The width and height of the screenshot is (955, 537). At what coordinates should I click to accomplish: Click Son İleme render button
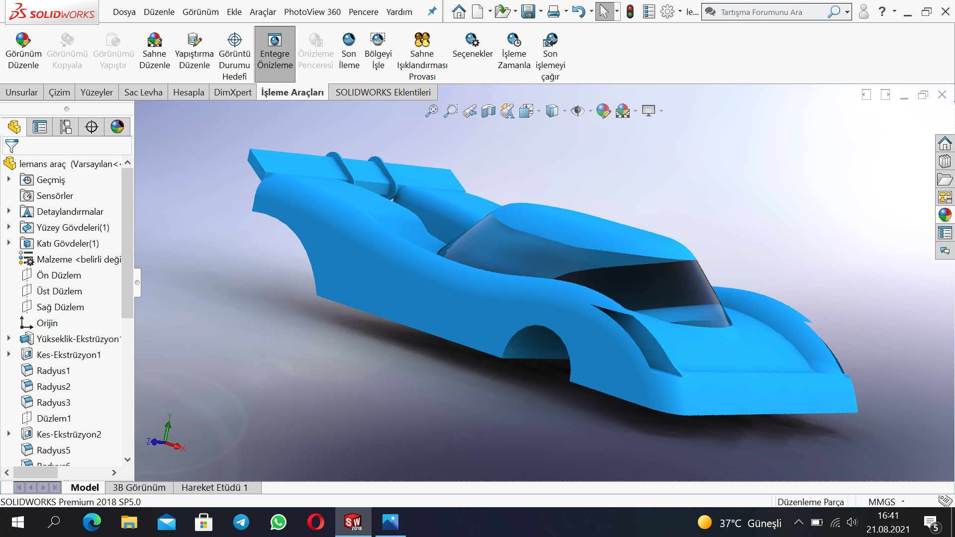(349, 40)
